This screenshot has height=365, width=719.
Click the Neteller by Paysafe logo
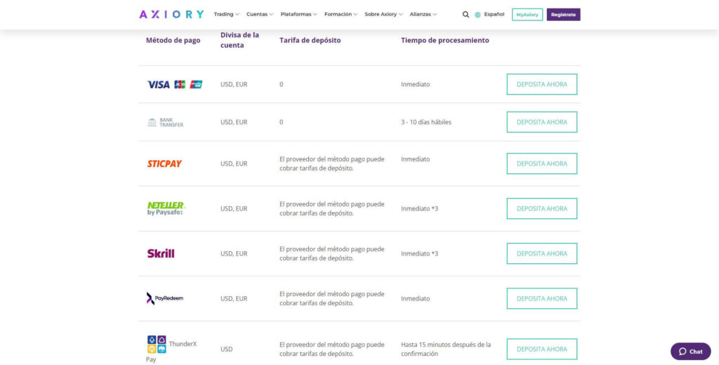coord(165,208)
